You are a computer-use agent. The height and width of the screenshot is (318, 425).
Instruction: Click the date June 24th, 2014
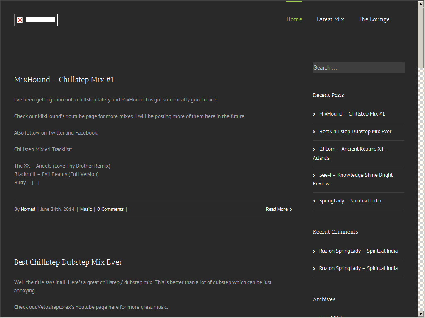click(57, 209)
